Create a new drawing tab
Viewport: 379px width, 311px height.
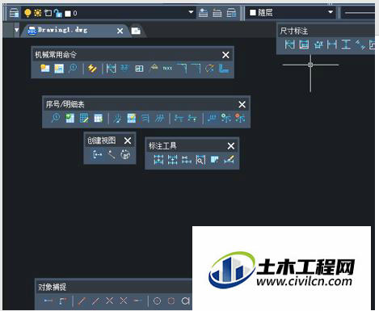tap(136, 31)
